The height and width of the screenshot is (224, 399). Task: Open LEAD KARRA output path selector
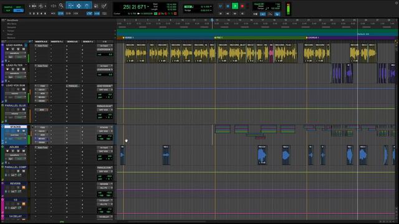(x=105, y=50)
